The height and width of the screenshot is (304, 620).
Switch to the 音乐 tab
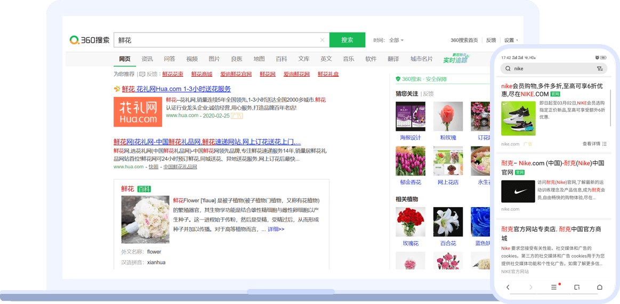[348, 59]
